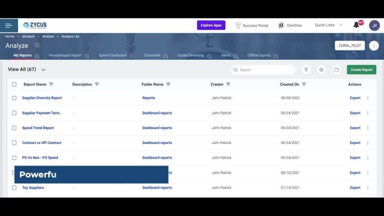
Task: Open the filter dropdown on Creator column
Action: [x=229, y=84]
